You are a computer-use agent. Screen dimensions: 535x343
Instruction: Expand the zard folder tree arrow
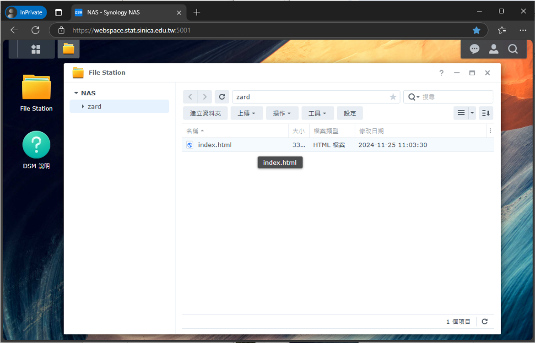[83, 107]
